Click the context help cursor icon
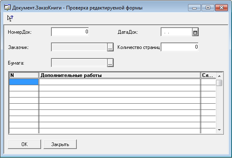 coord(10,19)
